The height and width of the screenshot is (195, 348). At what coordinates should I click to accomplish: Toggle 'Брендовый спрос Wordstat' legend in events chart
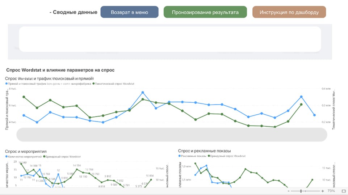(62, 157)
